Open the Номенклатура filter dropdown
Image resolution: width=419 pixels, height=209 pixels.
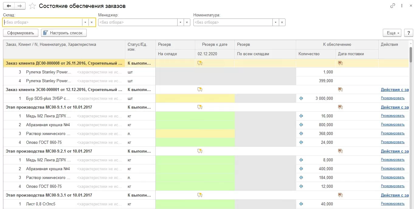(276, 22)
